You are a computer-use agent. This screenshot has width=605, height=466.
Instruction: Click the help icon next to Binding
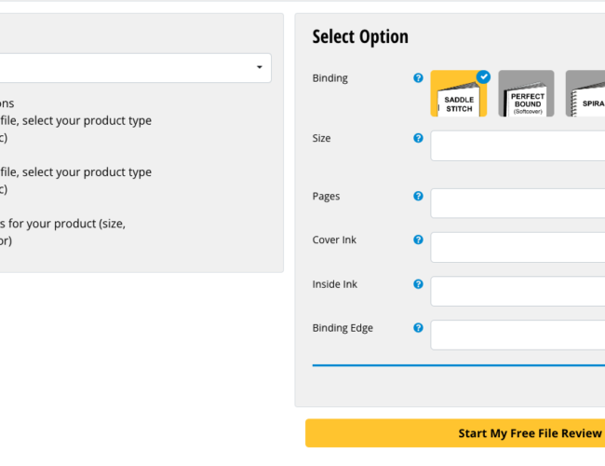(418, 78)
